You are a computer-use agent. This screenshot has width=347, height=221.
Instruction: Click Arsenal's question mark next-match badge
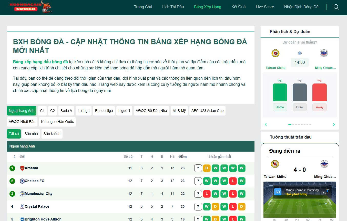(198, 168)
